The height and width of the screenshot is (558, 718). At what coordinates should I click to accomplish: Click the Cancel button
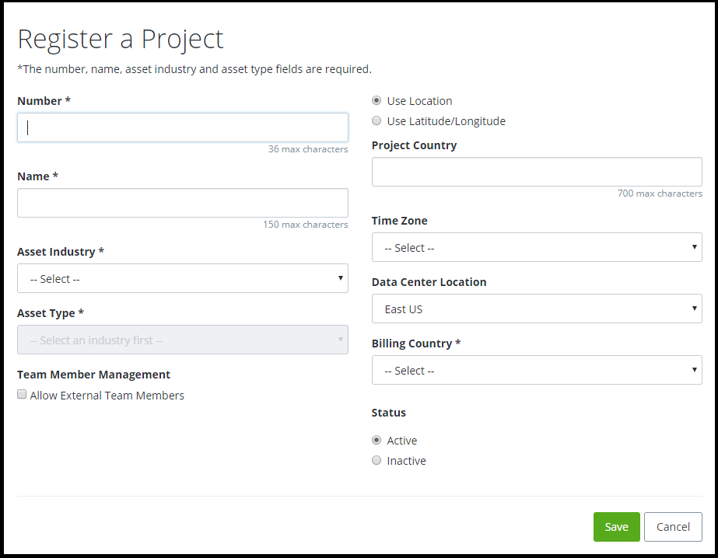pos(673,527)
